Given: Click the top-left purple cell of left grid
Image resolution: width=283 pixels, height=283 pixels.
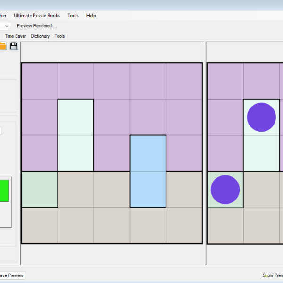Looking at the screenshot, I should 40,81.
